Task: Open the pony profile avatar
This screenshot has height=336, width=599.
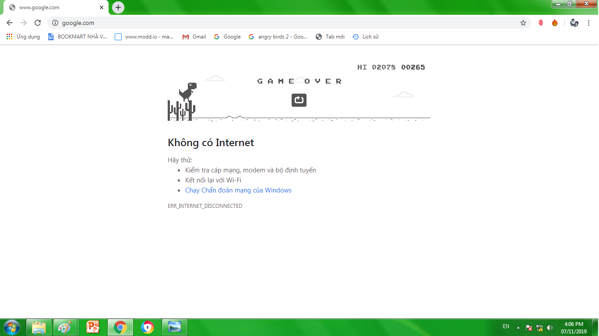Action: click(574, 23)
